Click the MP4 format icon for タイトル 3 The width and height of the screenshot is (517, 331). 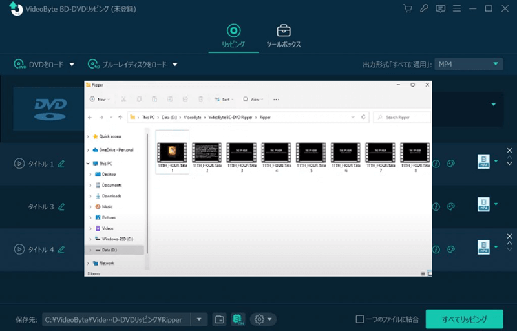tap(483, 206)
